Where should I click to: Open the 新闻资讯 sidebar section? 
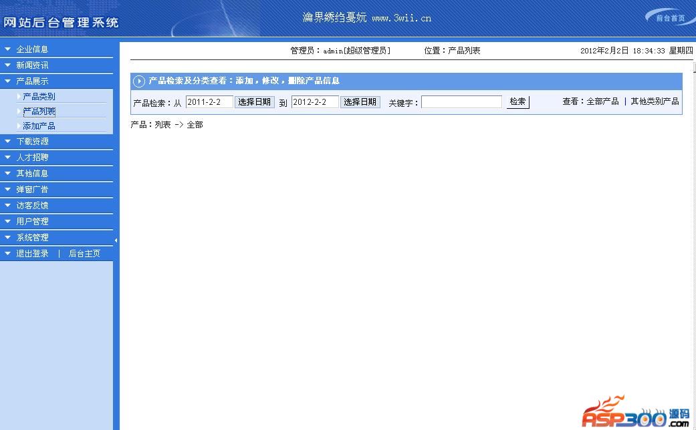tap(32, 65)
